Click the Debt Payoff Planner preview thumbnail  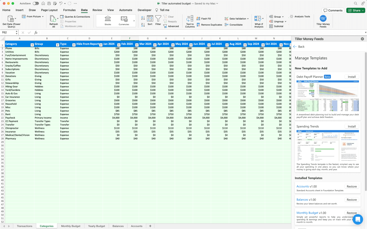(328, 96)
